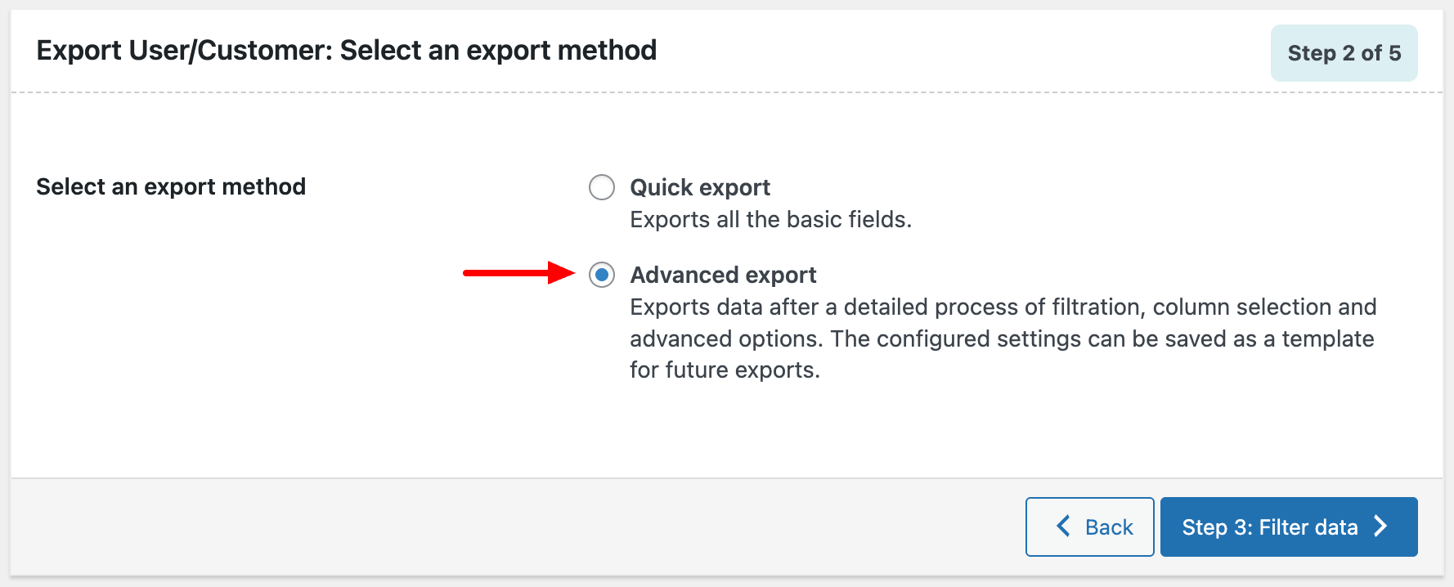Click the Quick export label text
The image size is (1454, 587).
point(699,187)
